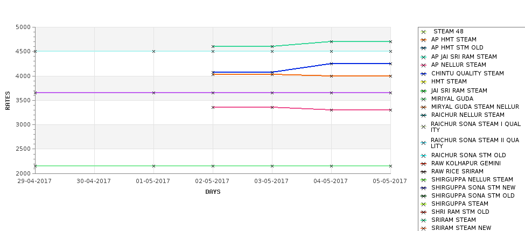Select the RAICHUR SONA STM OLD legend label
This screenshot has height=231, width=525.
click(x=468, y=155)
